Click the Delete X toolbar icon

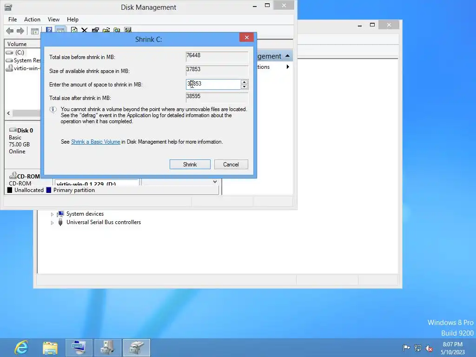point(85,30)
